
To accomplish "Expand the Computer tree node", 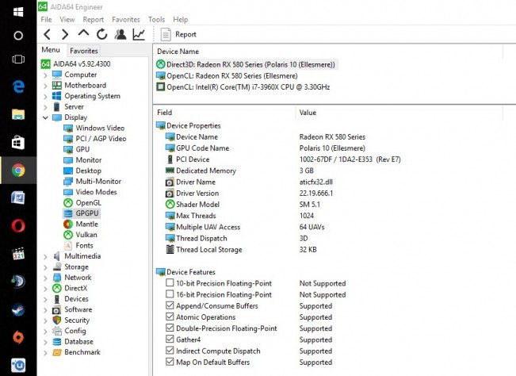I will coord(45,75).
